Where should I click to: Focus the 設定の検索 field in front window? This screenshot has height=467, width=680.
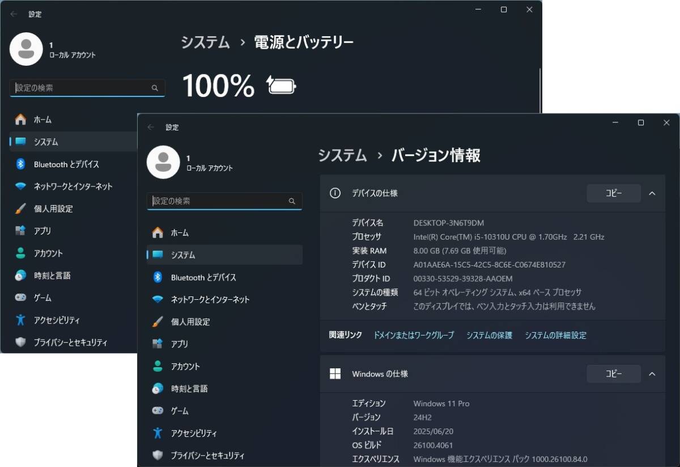coord(224,201)
